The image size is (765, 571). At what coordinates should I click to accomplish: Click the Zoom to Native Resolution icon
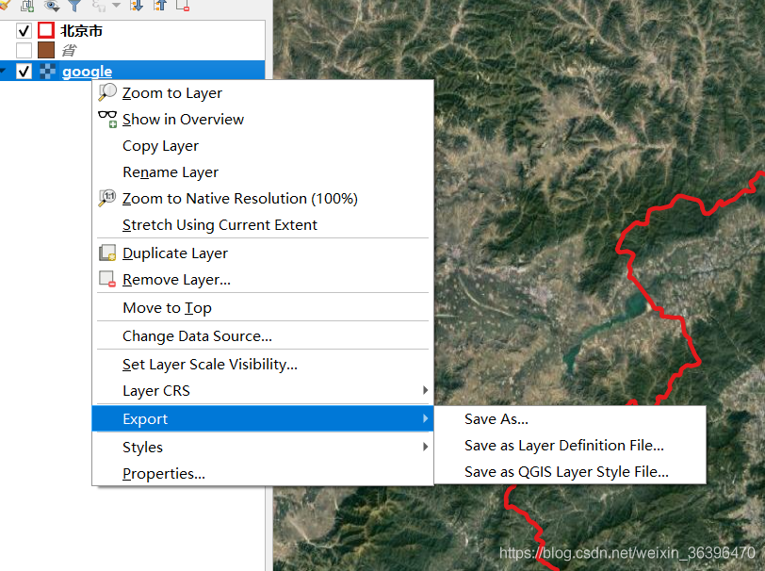point(107,198)
